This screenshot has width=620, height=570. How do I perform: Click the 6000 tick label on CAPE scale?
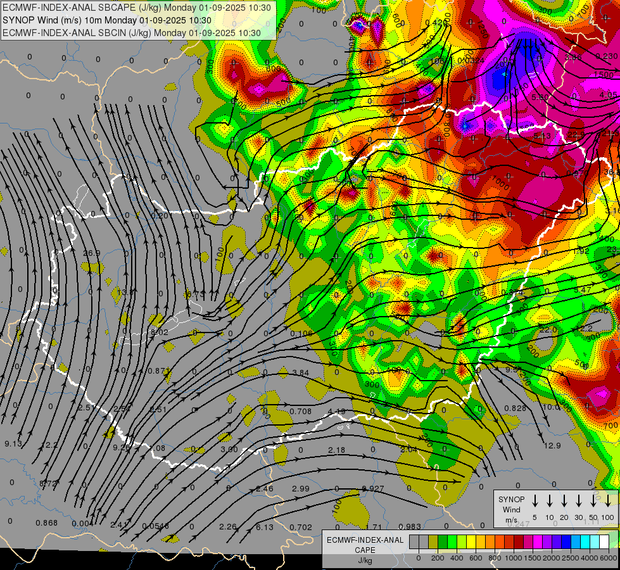[x=609, y=558]
